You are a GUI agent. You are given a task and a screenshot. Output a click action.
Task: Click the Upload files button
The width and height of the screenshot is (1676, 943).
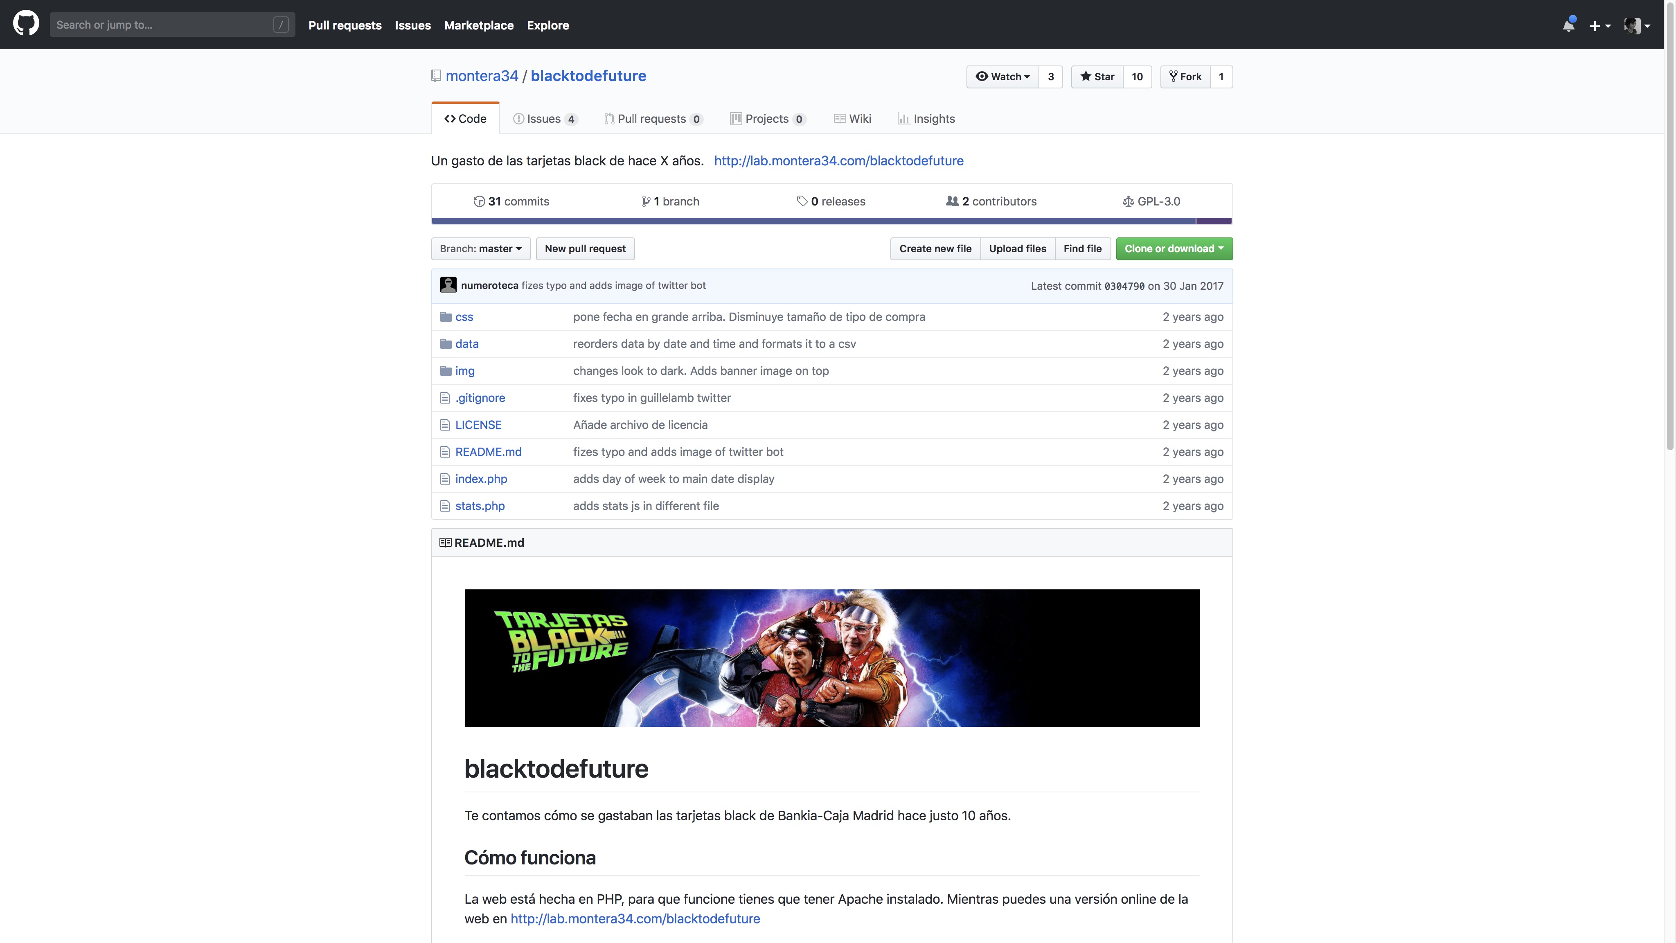(x=1018, y=248)
